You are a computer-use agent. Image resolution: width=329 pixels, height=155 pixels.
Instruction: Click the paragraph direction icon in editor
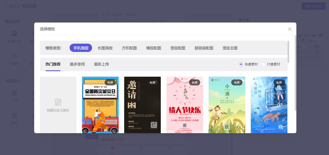[316, 46]
